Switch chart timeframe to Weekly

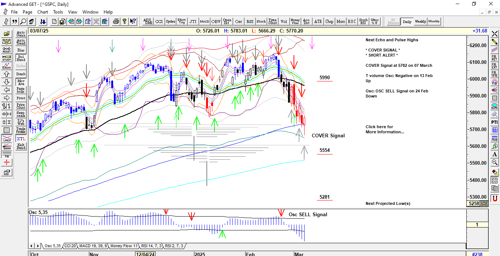click(420, 22)
